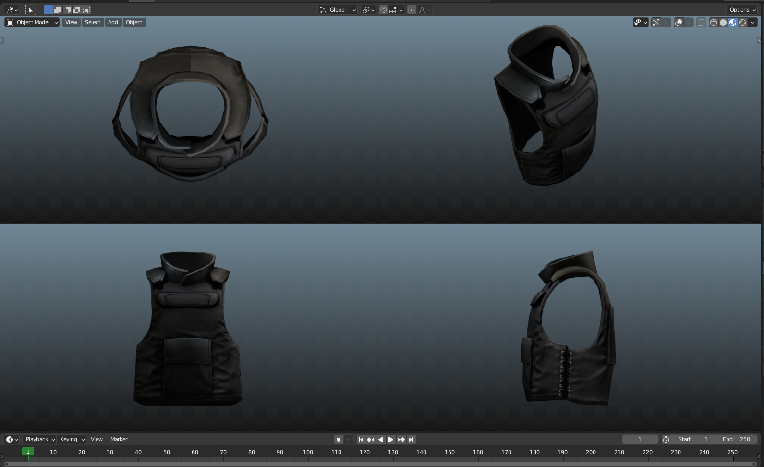Select the Tweak selection tool
The width and height of the screenshot is (764, 467).
point(30,10)
